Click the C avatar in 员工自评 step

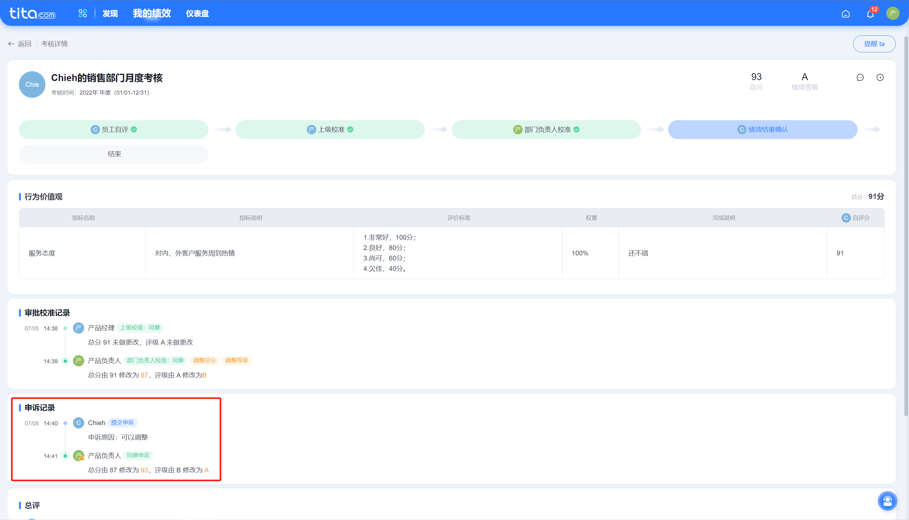click(95, 129)
